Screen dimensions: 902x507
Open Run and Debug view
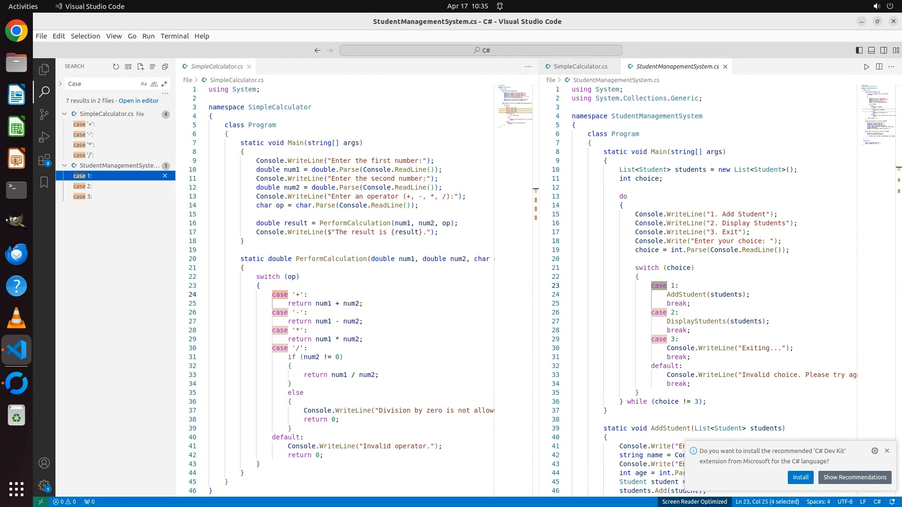pyautogui.click(x=44, y=137)
